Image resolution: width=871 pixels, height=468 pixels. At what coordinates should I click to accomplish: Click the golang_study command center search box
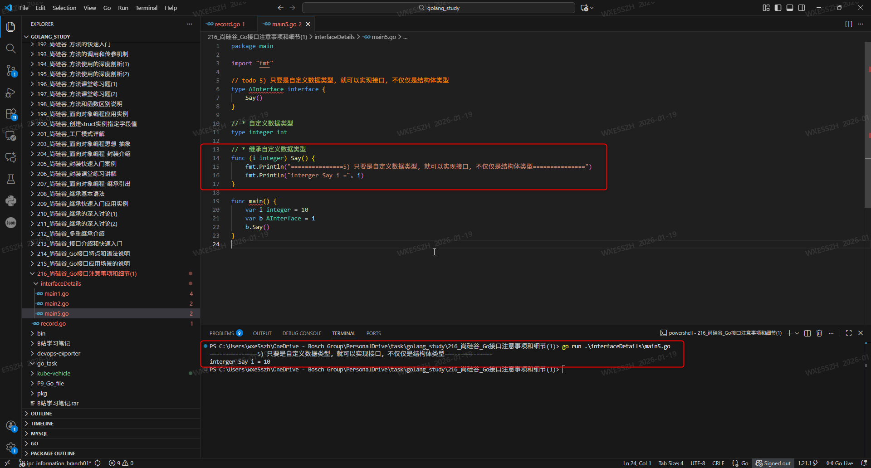point(438,8)
